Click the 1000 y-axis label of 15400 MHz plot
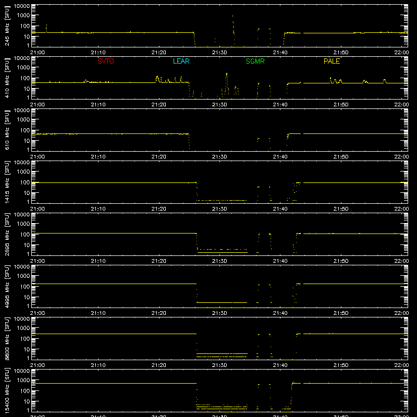Screen dimensions: 417x417 (x=23, y=381)
